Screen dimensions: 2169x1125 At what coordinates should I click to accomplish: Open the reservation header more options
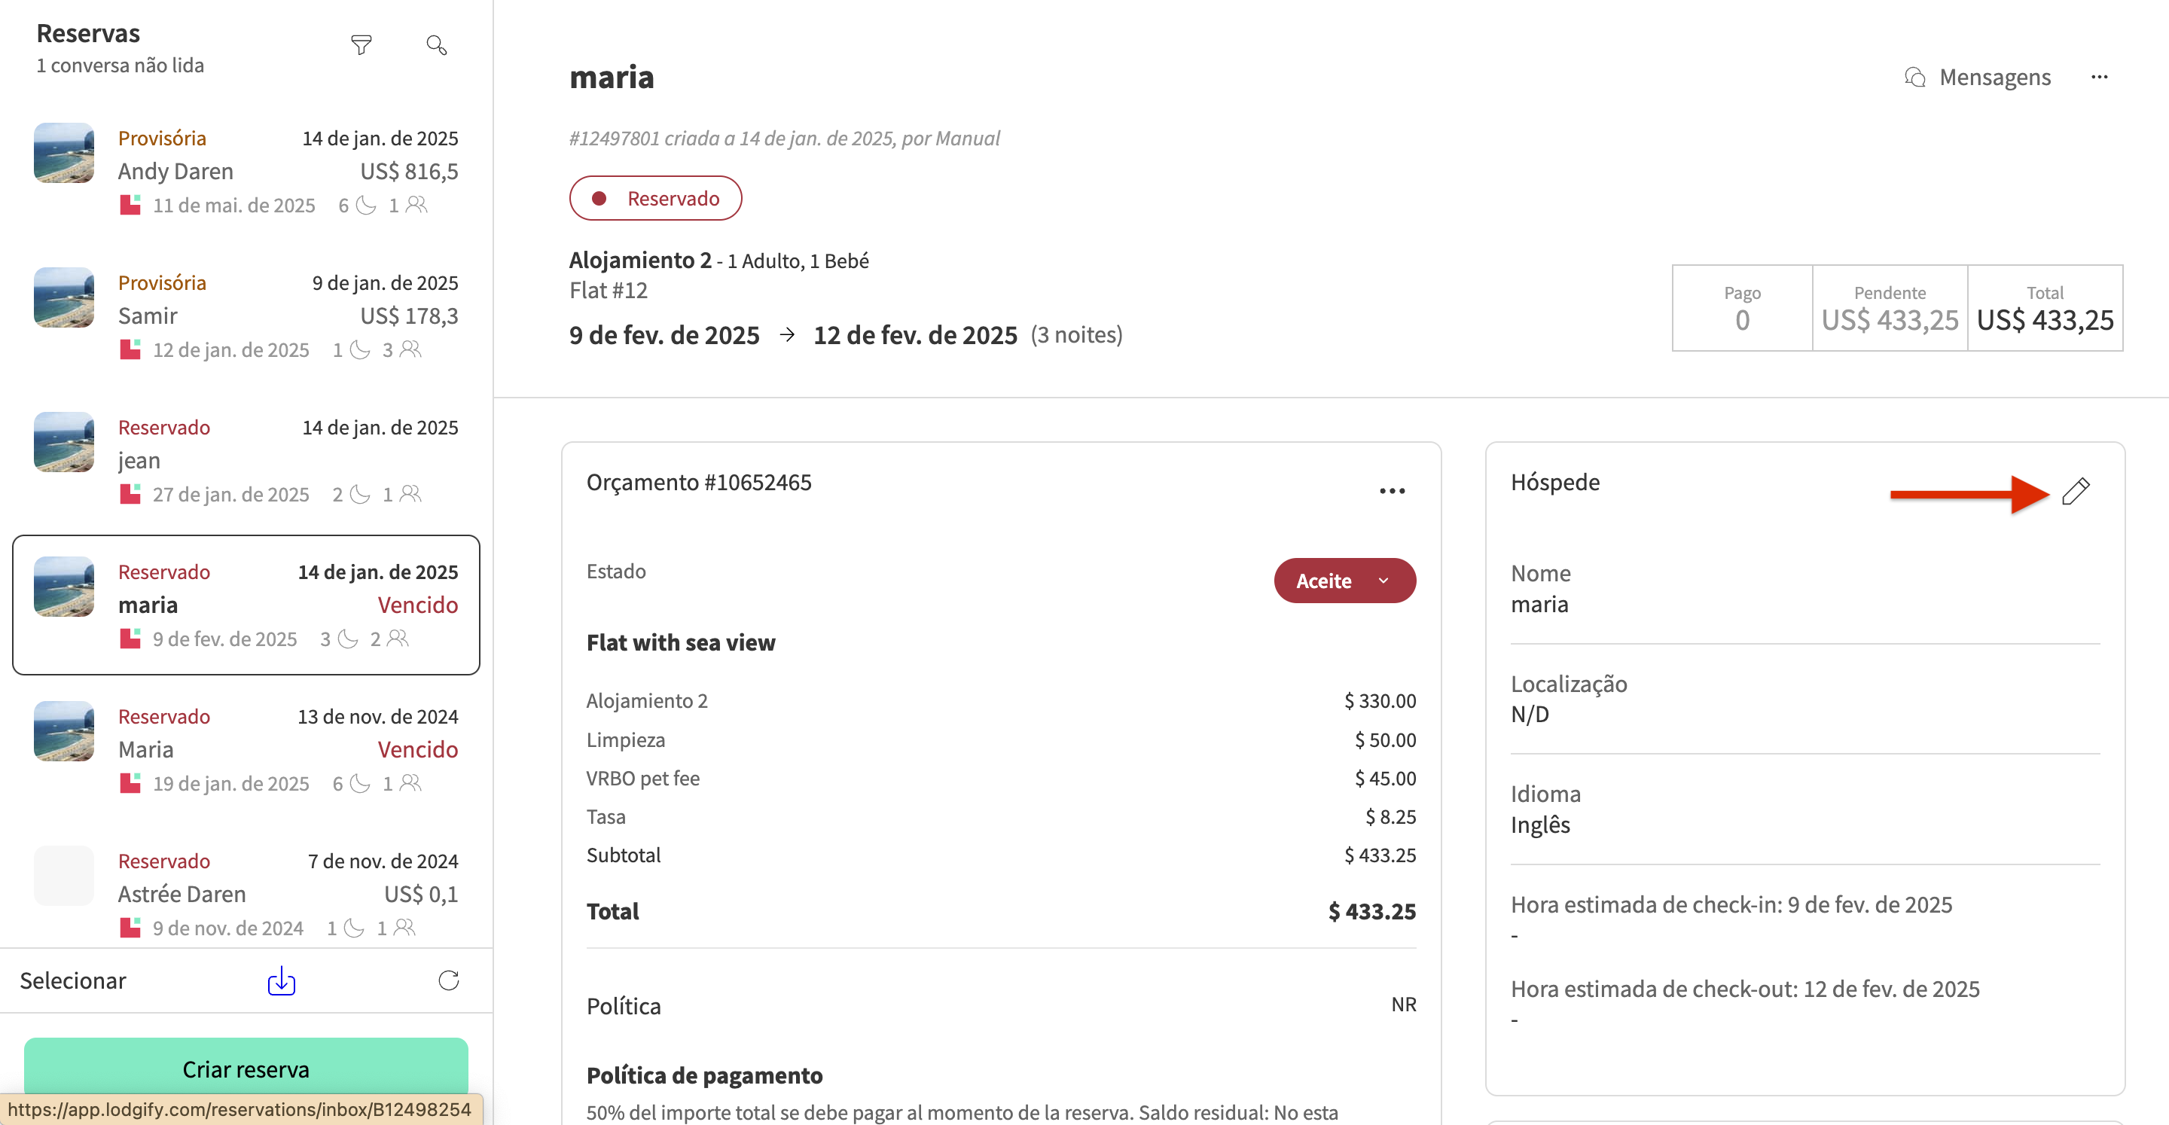coord(2099,78)
